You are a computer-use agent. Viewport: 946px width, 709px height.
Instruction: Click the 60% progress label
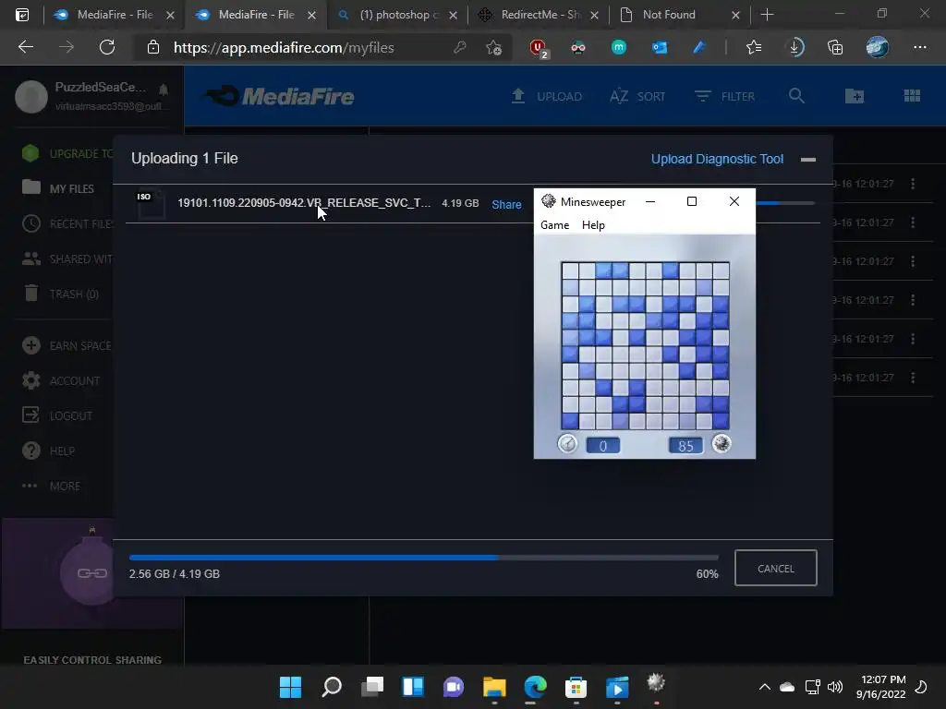[707, 574]
